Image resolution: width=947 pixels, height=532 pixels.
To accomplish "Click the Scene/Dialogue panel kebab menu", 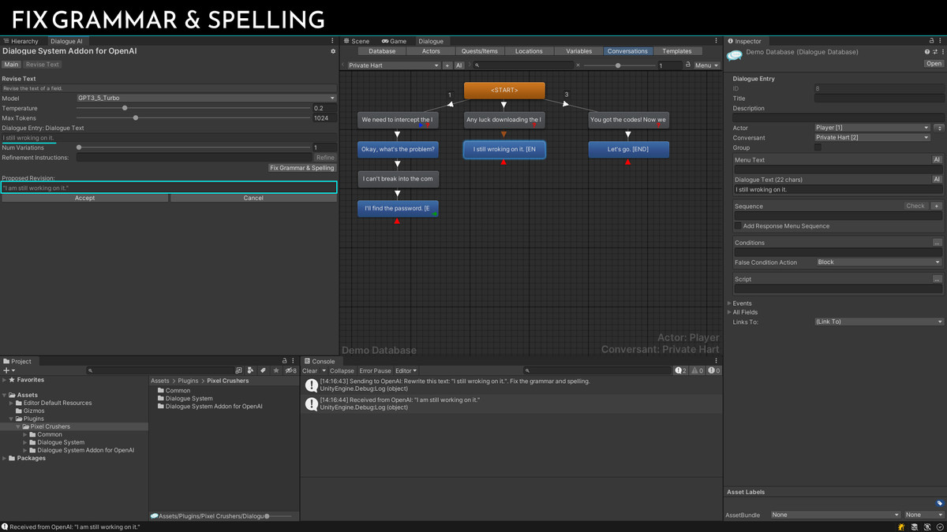I will (x=716, y=41).
